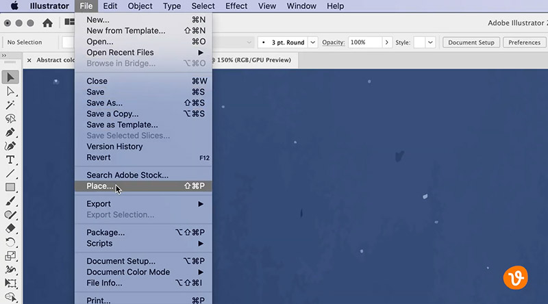The width and height of the screenshot is (548, 304).
Task: Open the Illustrator application menu
Action: point(49,6)
